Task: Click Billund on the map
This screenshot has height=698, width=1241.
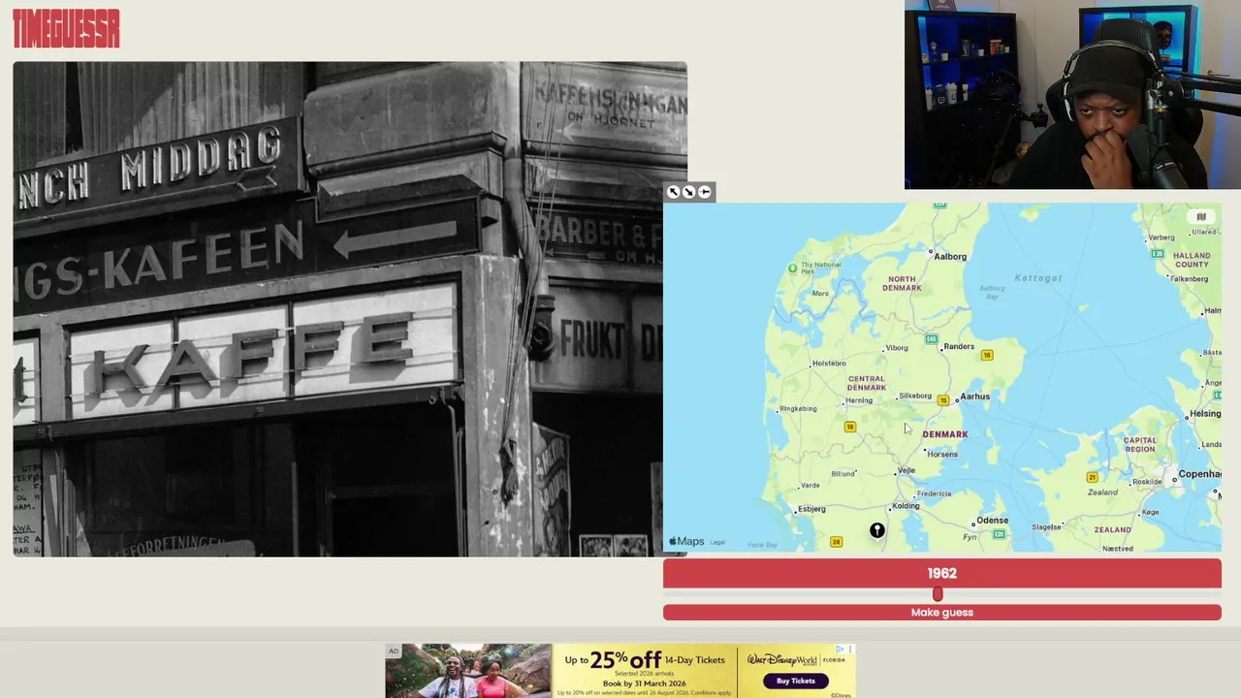Action: (x=843, y=474)
